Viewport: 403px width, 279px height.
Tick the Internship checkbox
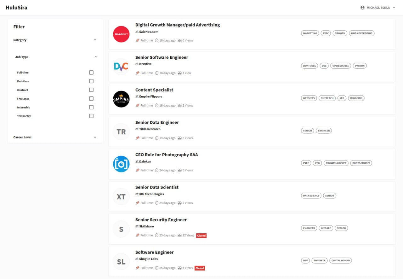click(x=91, y=107)
